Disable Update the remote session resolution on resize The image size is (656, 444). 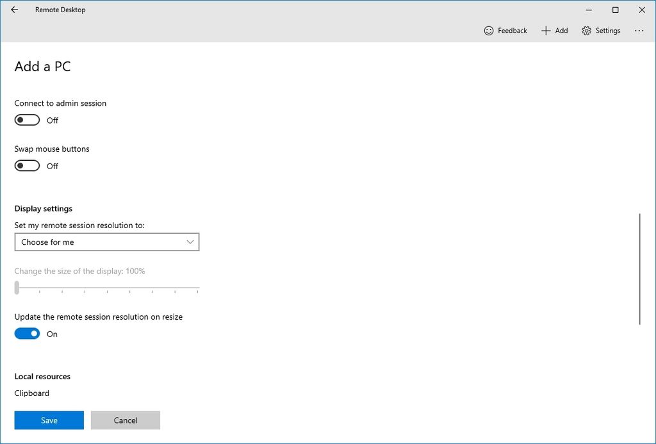tap(26, 333)
